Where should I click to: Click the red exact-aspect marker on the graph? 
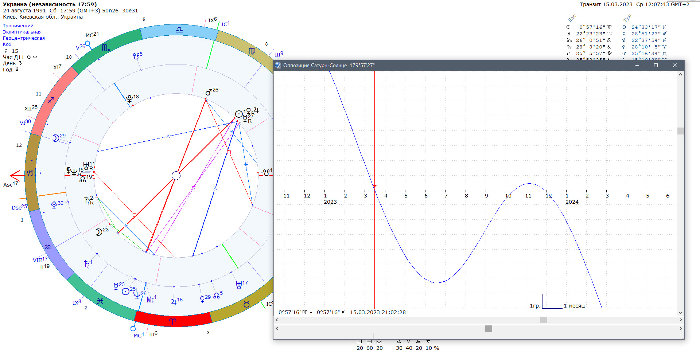[x=374, y=186]
